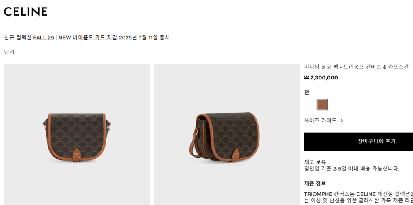Screen dimensions: 413x205
Task: View the angled side bag product image
Action: [226, 135]
